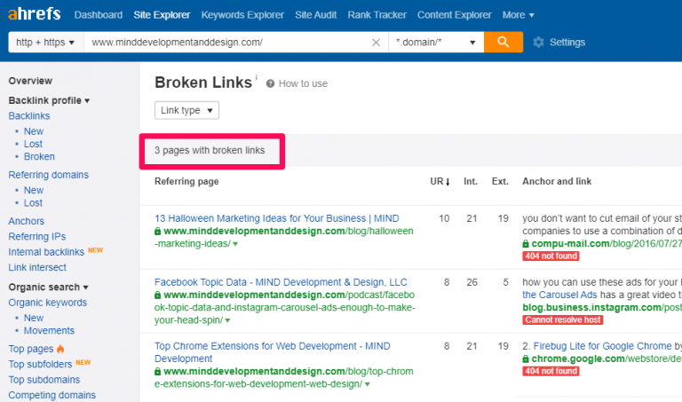Screen dimensions: 682x402
Task: Collapse the Organic search section
Action: [48, 288]
